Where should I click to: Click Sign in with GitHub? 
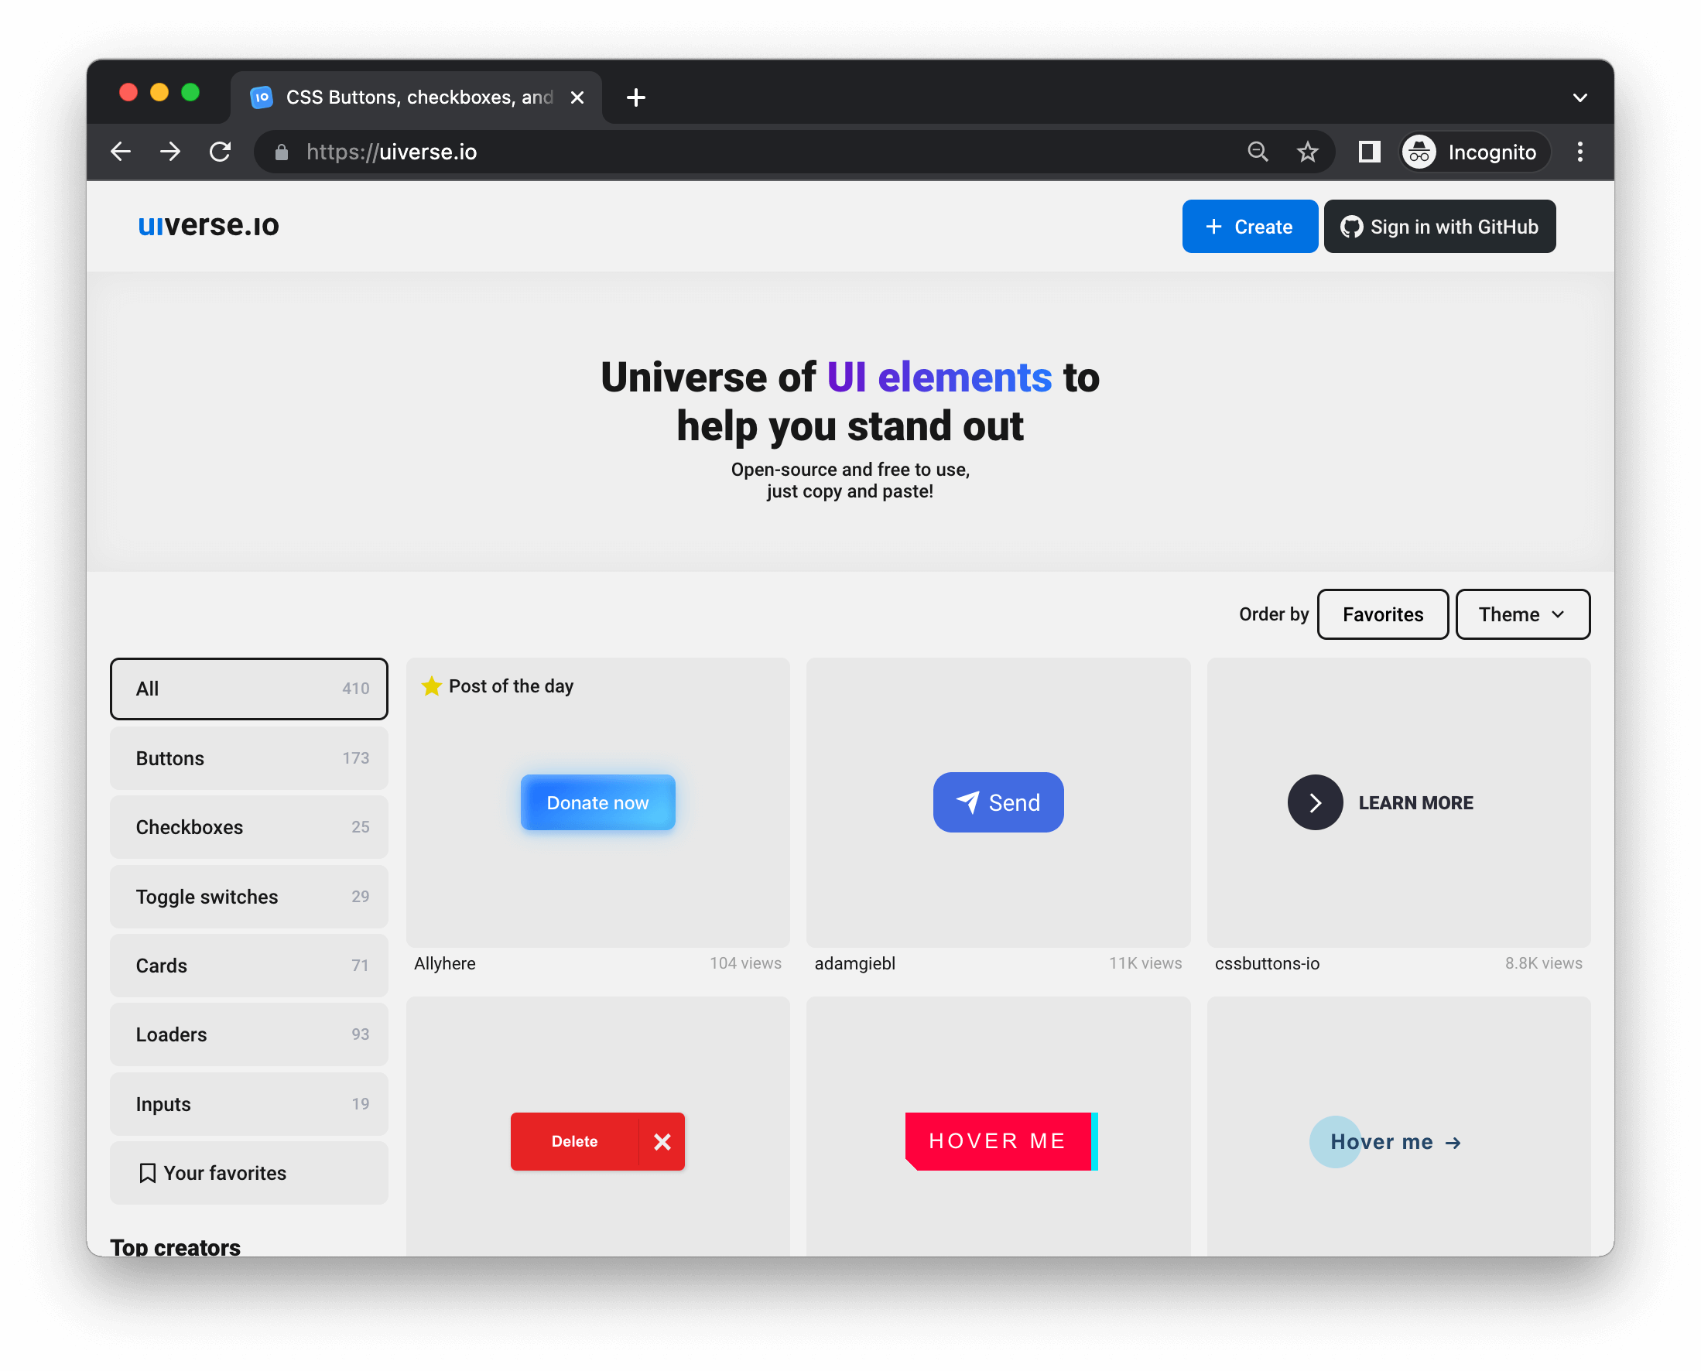1439,227
